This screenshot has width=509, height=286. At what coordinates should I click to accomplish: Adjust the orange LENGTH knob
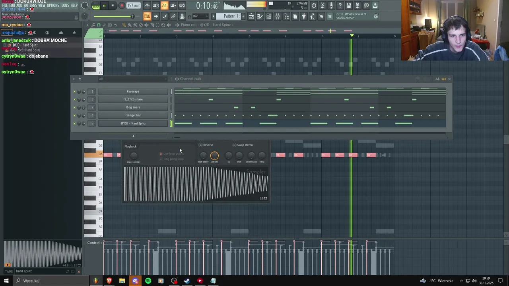(x=214, y=156)
